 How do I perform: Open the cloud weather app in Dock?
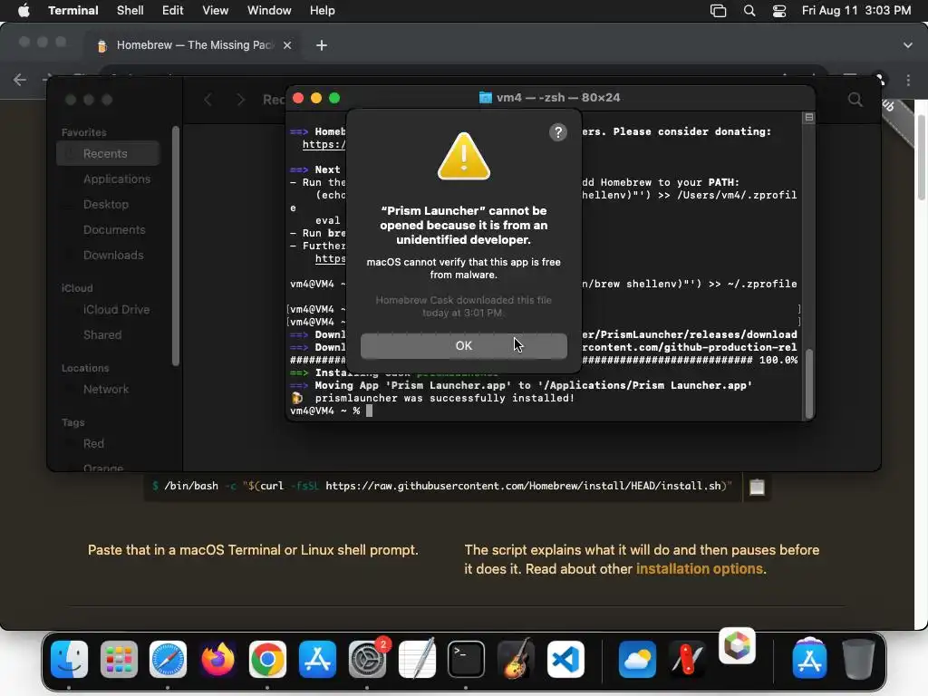point(637,660)
